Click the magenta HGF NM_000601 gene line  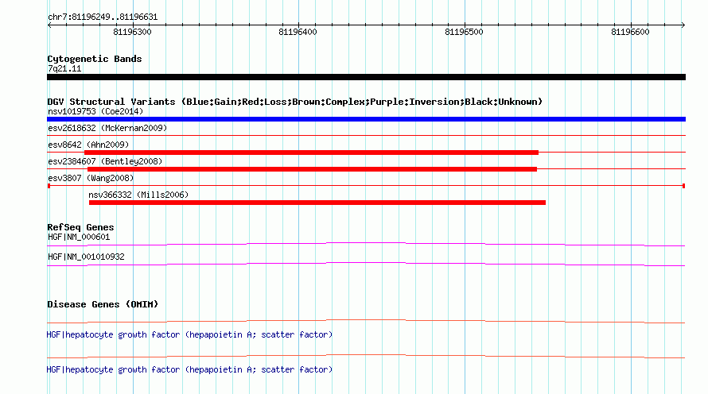pos(366,245)
